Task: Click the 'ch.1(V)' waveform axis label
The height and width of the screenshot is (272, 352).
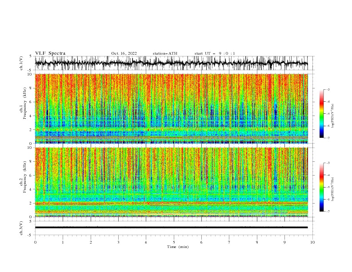Action: [x=21, y=63]
